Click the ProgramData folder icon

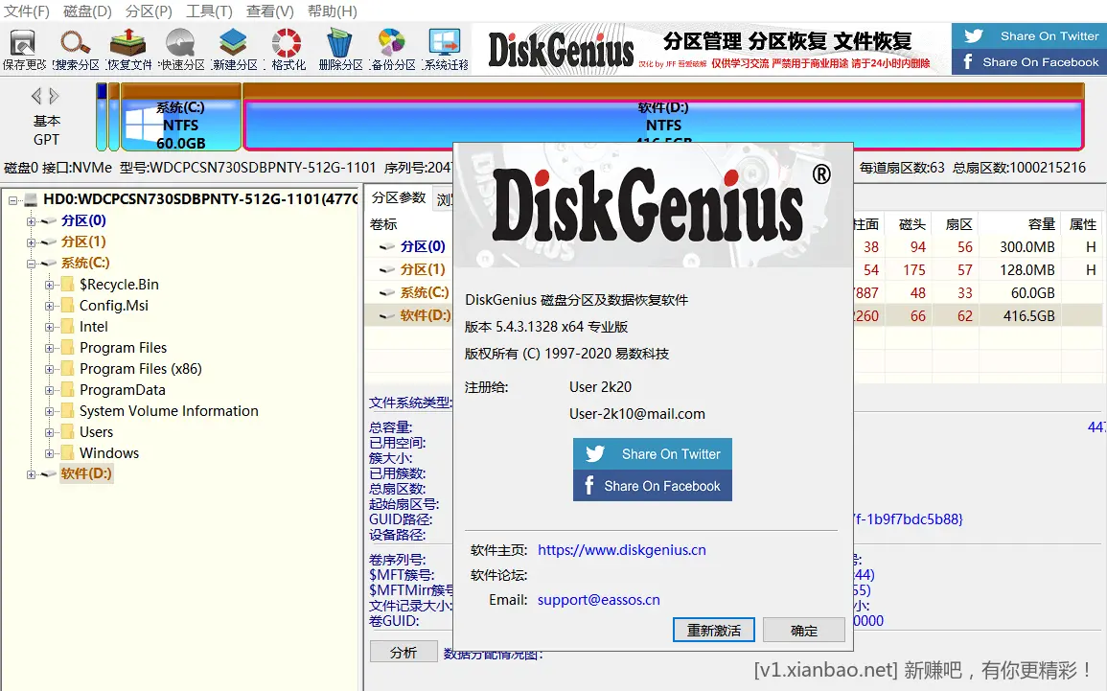pos(68,390)
